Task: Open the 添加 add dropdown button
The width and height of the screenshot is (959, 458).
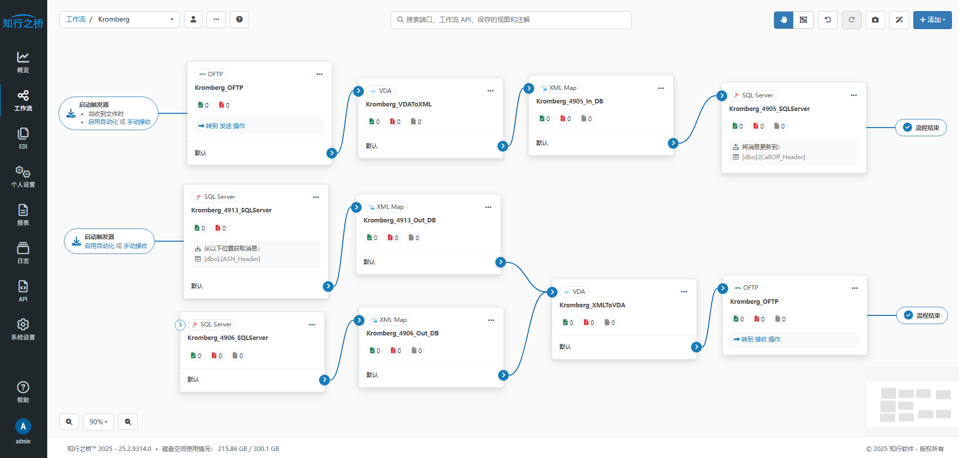Action: pyautogui.click(x=932, y=20)
